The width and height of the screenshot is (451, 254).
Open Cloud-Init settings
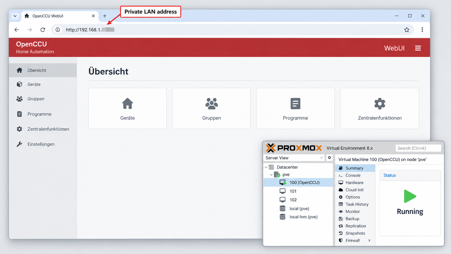pos(355,190)
